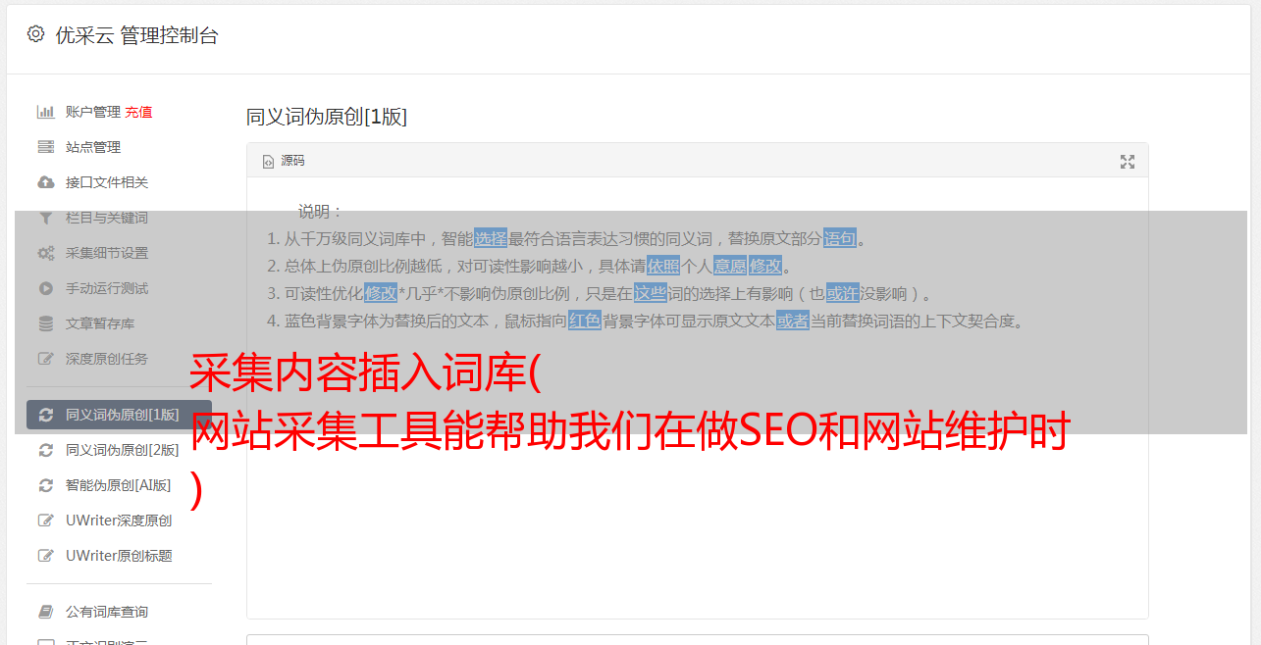Select UWriter原创标题 in sidebar
The image size is (1261, 645).
[x=119, y=556]
